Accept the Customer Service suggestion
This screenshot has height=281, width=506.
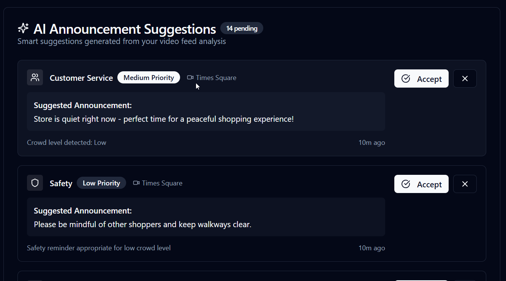(421, 78)
